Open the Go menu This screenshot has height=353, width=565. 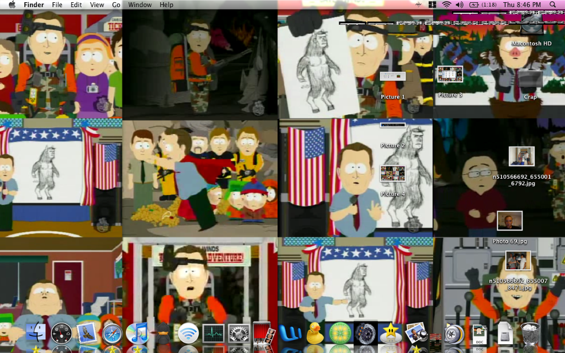(116, 4)
